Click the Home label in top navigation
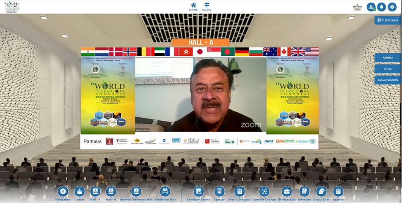 pos(193,10)
